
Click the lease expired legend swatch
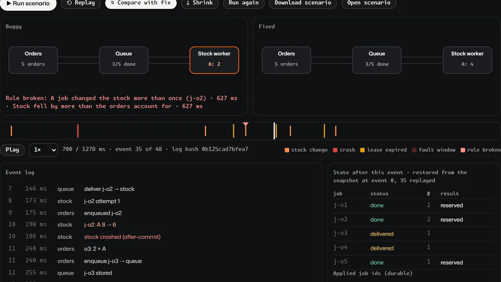[x=362, y=150]
